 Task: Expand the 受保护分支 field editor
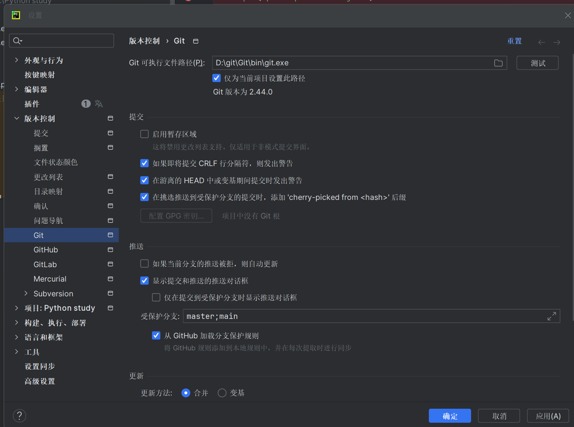[x=552, y=316]
